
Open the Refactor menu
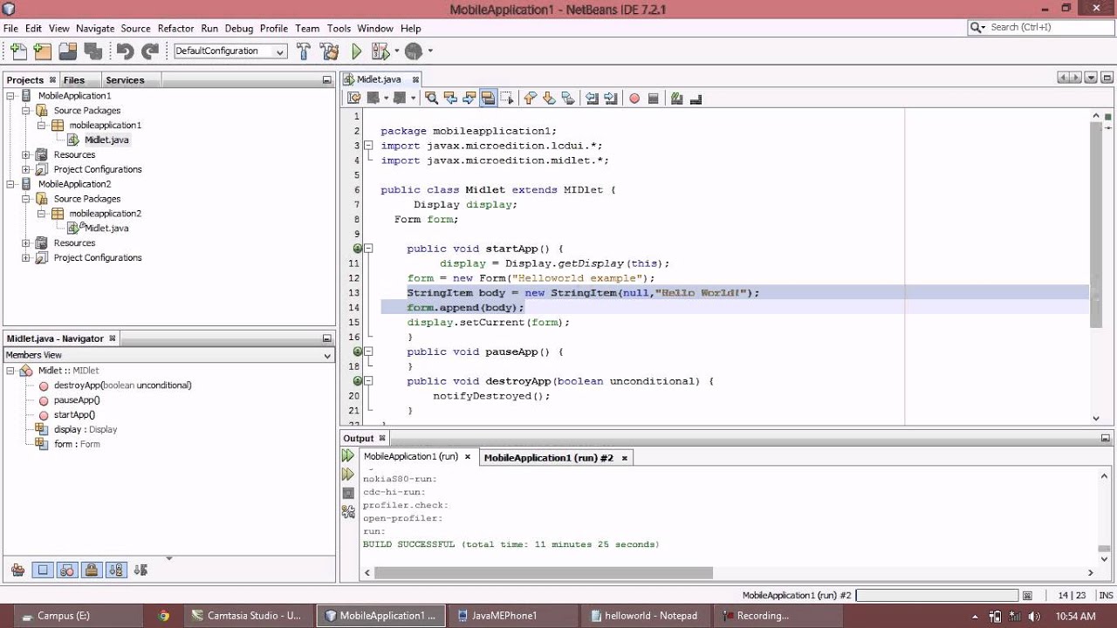click(175, 28)
